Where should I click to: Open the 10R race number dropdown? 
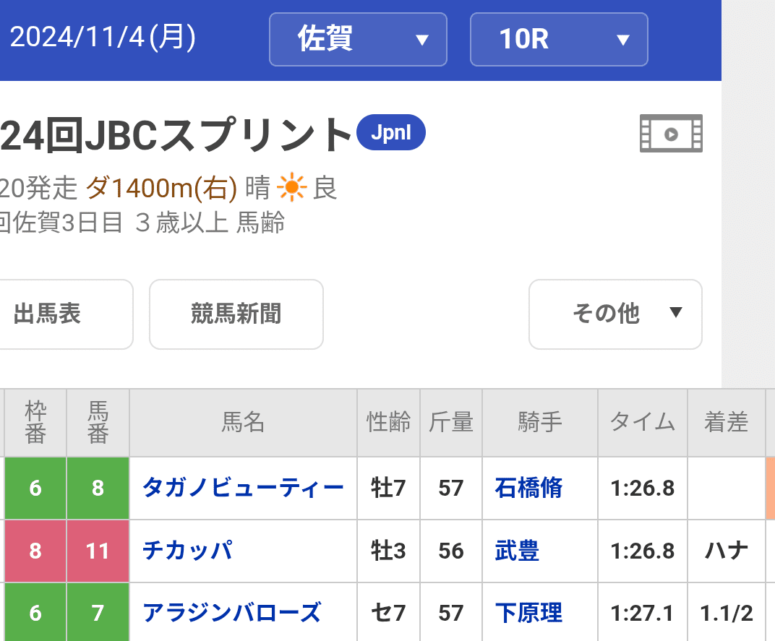[x=559, y=40]
